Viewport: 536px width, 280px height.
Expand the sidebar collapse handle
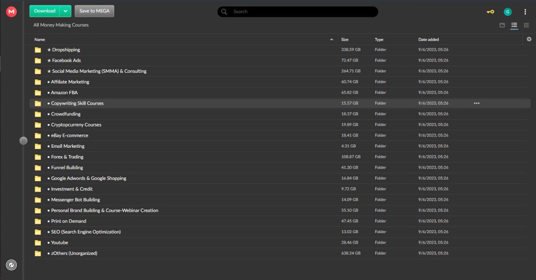click(24, 141)
